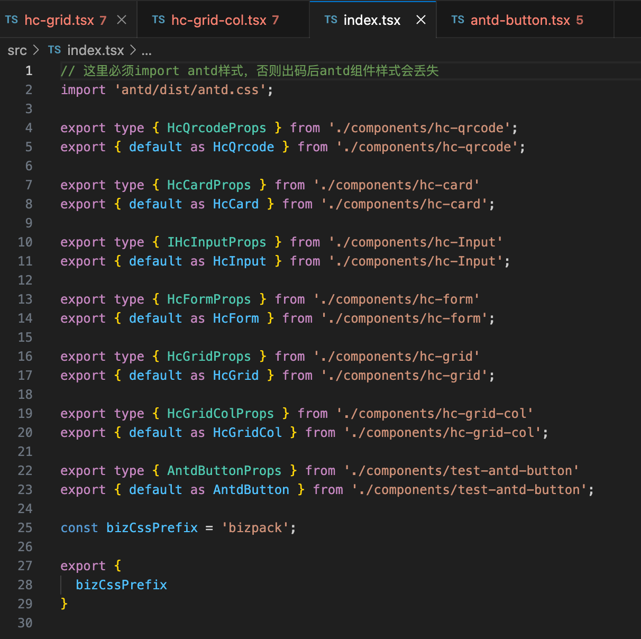Image resolution: width=641 pixels, height=639 pixels.
Task: Click the problem count 5 on antd-button.tsx tab
Action: coord(581,20)
